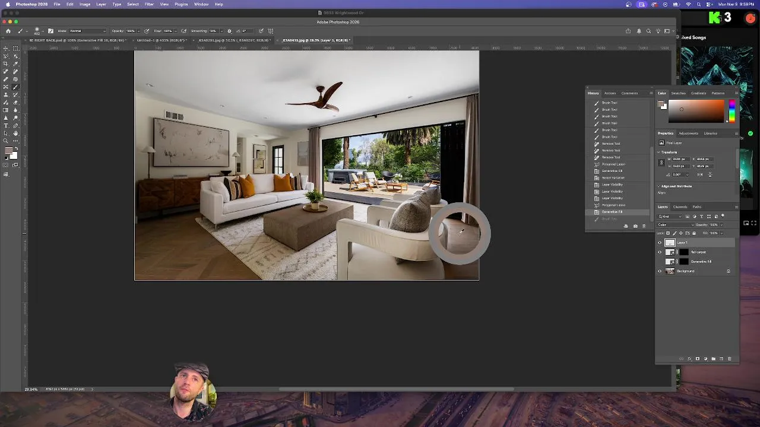Switch to the Adjustments tab

689,133
